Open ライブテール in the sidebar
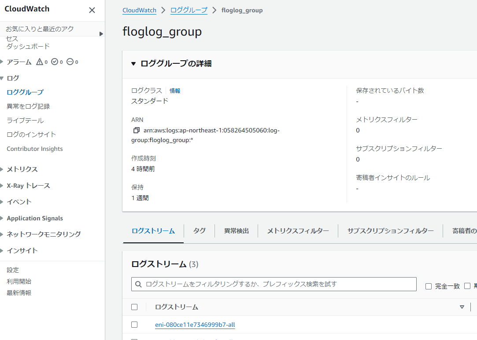The image size is (477, 340). tap(25, 121)
